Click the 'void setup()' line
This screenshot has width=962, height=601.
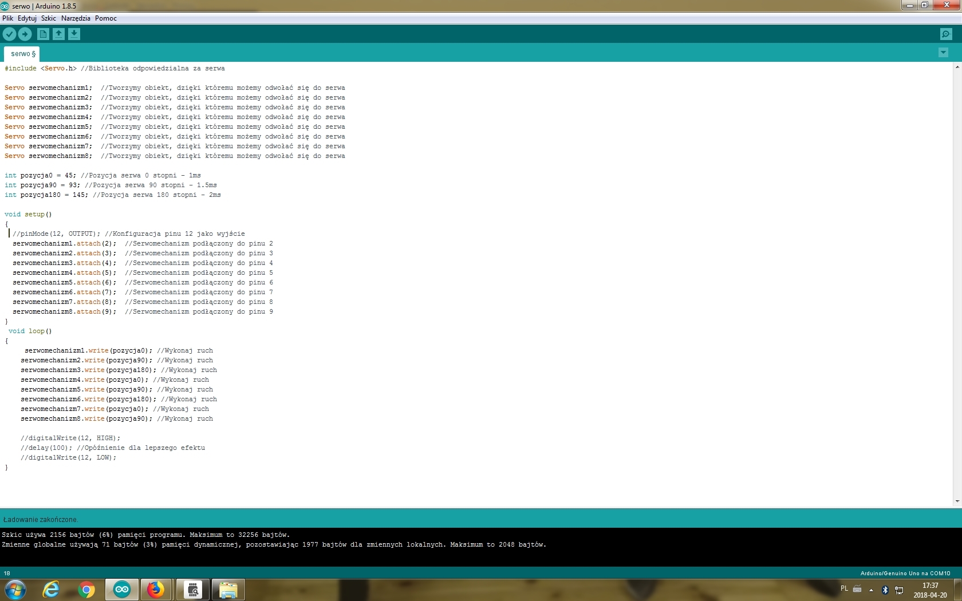coord(28,215)
